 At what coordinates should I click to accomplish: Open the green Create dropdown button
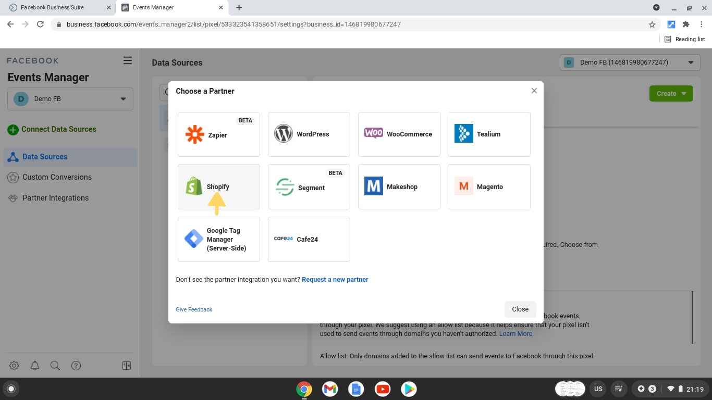(671, 94)
